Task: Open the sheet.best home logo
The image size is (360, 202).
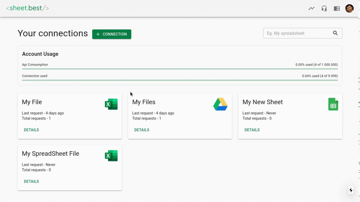Action: [27, 8]
